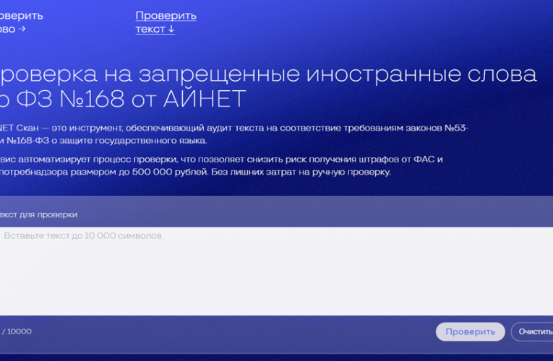Click the '/ 10000' character counter
Image resolution: width=553 pixels, height=361 pixels.
tap(16, 331)
